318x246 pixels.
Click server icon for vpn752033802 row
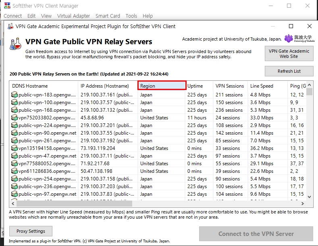(x=15, y=117)
